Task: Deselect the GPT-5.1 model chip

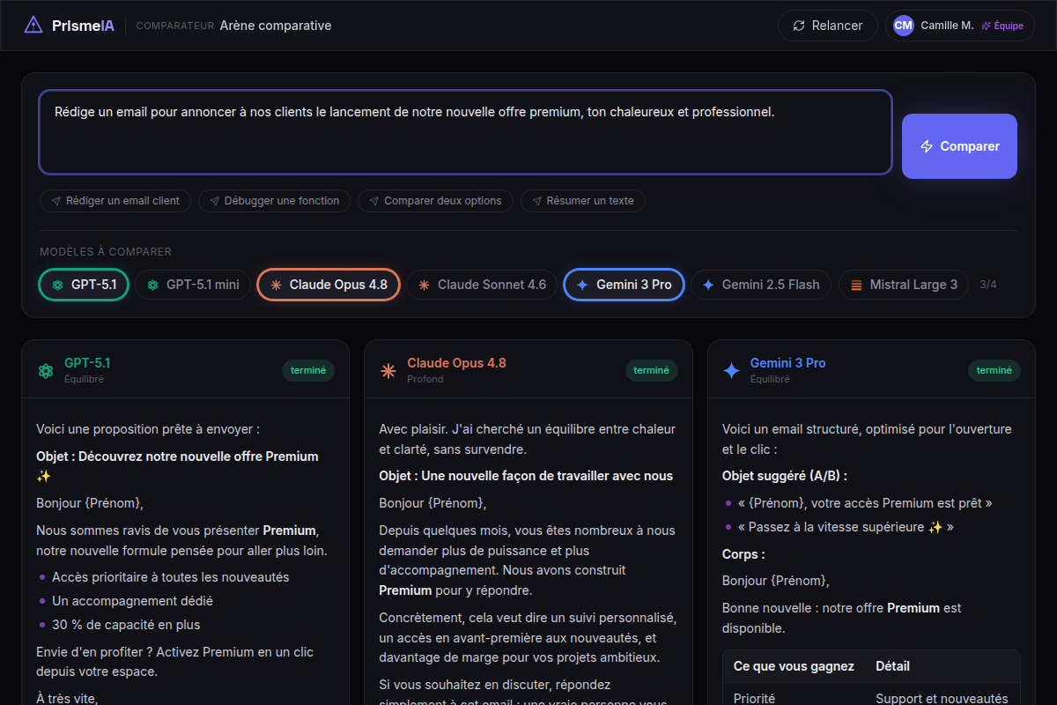Action: (84, 285)
